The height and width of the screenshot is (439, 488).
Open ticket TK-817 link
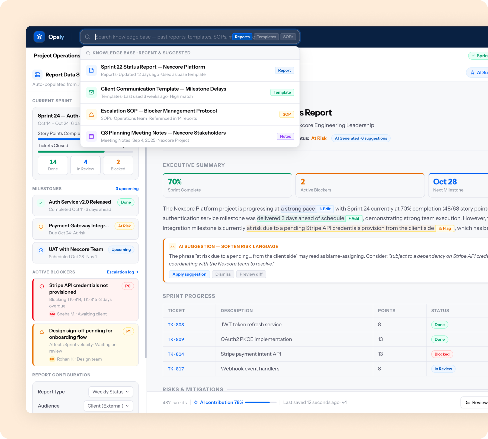[x=176, y=369]
